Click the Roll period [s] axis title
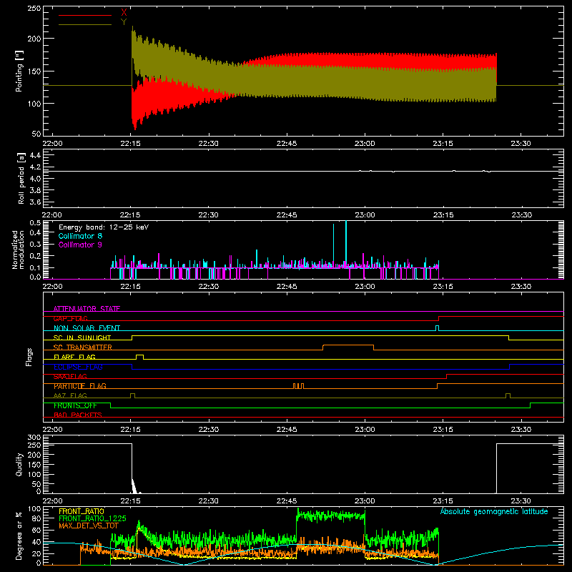This screenshot has width=572, height=572. pyautogui.click(x=21, y=178)
